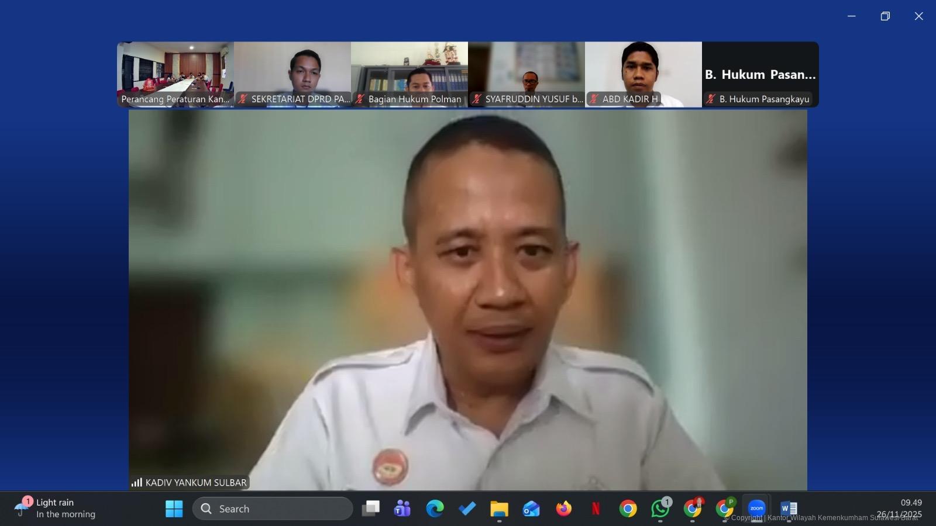
Task: Select SEKRETARIAT DPRD participant video
Action: click(x=292, y=74)
